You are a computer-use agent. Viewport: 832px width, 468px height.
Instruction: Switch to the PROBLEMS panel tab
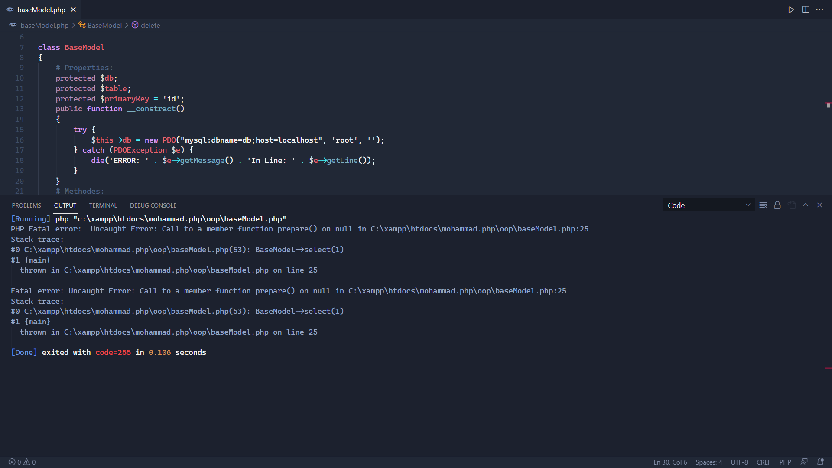point(26,205)
